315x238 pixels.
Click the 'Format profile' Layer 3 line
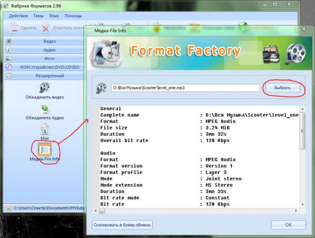click(x=163, y=172)
